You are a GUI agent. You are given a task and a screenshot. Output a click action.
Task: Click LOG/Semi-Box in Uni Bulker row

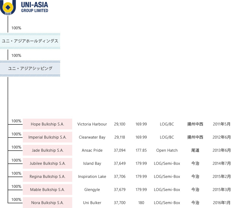[167, 202]
